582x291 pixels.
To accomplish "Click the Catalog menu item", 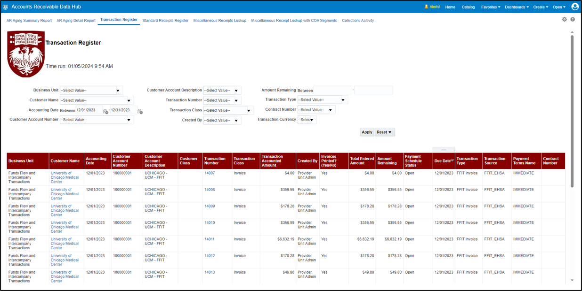I will [x=468, y=7].
